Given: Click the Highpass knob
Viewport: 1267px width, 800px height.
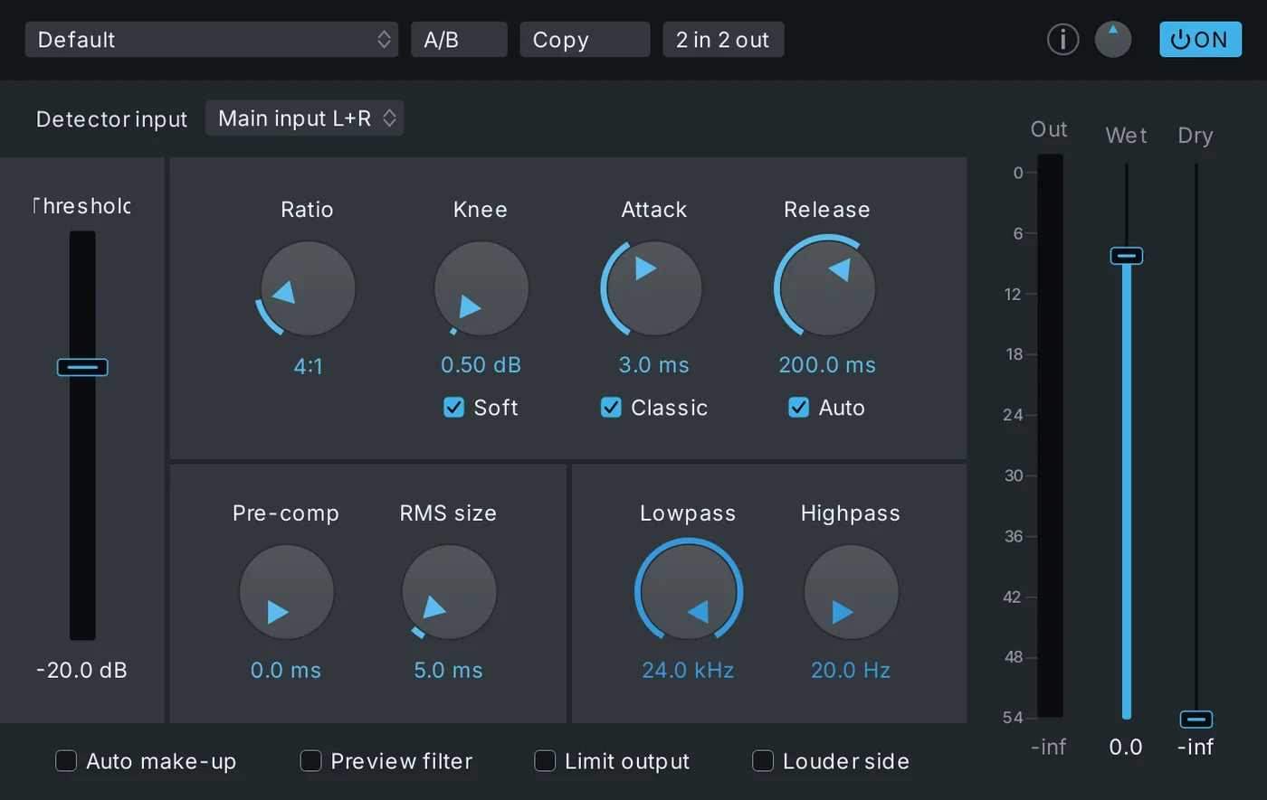Looking at the screenshot, I should click(851, 593).
